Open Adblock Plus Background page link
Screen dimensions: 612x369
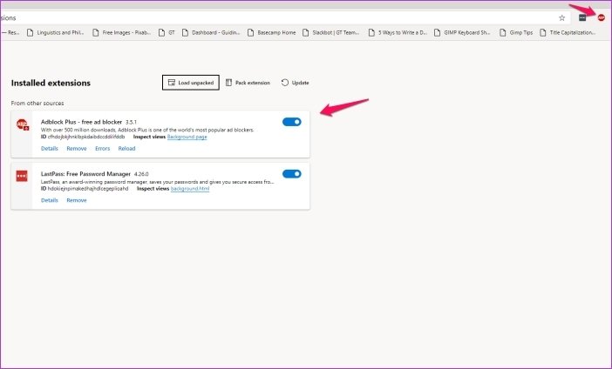(187, 137)
